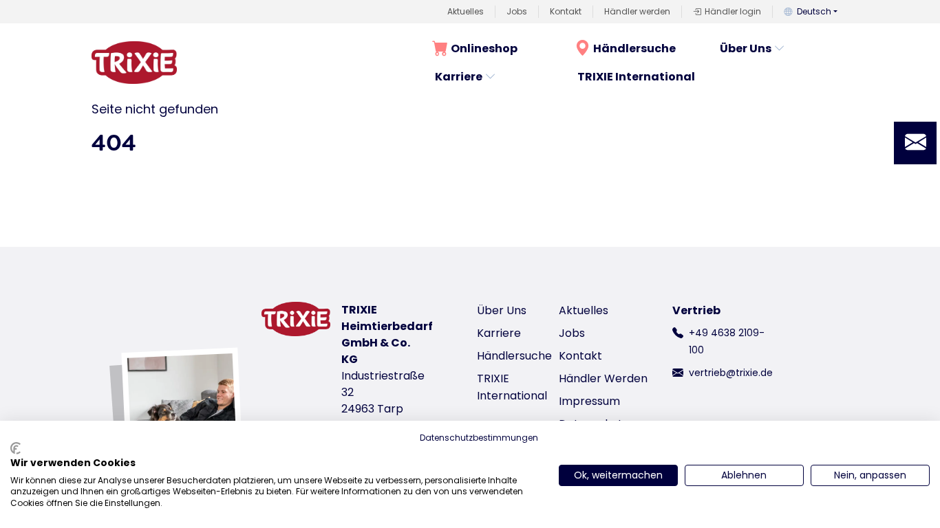Open the floating envelope contact button
940x528 pixels.
tap(915, 143)
